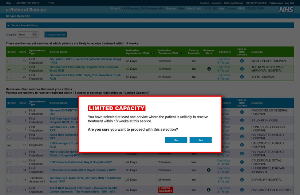Open Preferences in top bar

tap(276, 3)
